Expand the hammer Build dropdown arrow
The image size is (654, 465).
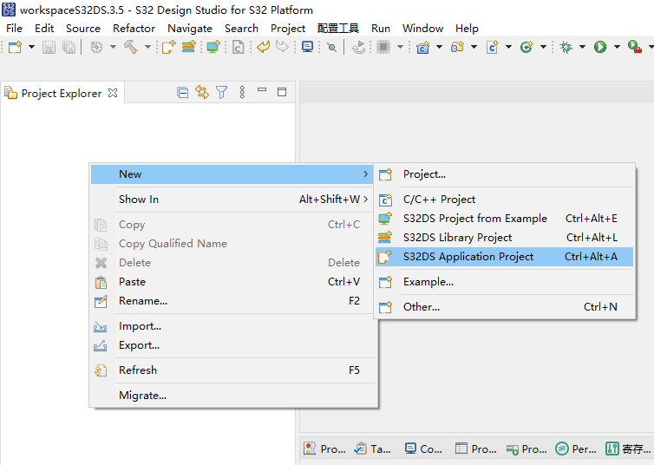pos(147,47)
